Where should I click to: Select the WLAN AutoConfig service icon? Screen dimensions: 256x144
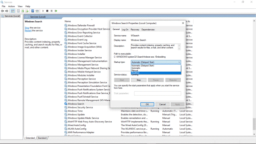[x=66, y=129]
